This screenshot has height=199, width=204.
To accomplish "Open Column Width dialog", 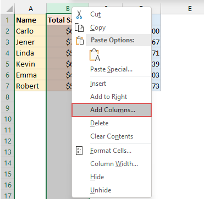I will (x=112, y=164).
